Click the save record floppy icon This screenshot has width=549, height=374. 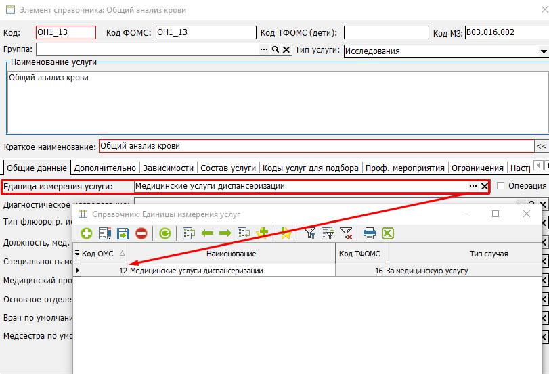coord(123,233)
